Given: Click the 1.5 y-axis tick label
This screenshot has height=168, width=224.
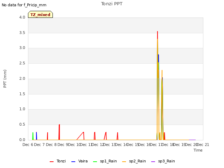Looking at the screenshot, I should click(22, 94).
